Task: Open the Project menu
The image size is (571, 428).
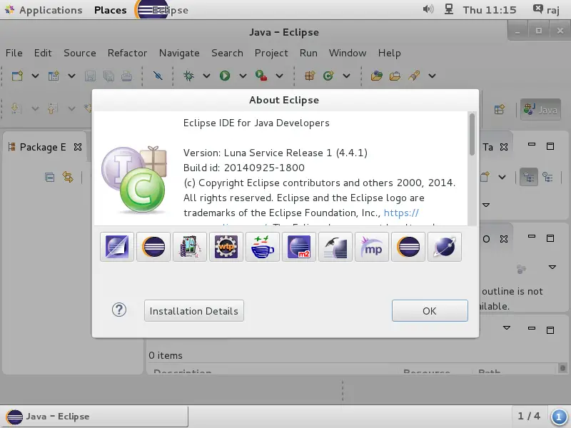Action: pos(271,53)
